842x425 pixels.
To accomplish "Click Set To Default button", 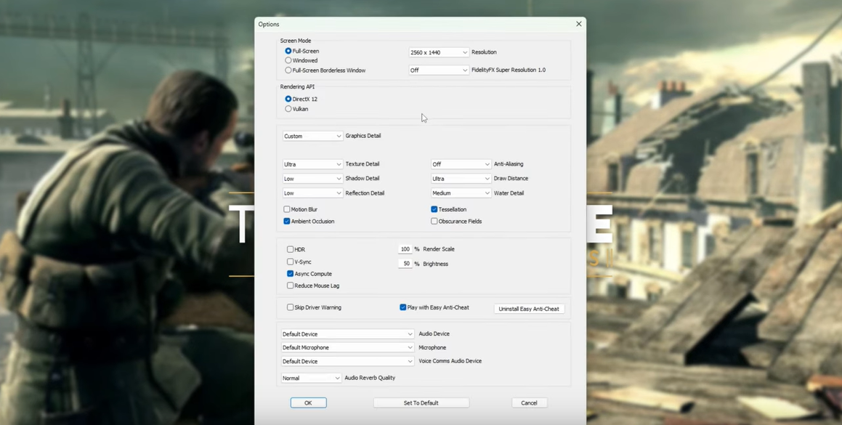I will 421,403.
